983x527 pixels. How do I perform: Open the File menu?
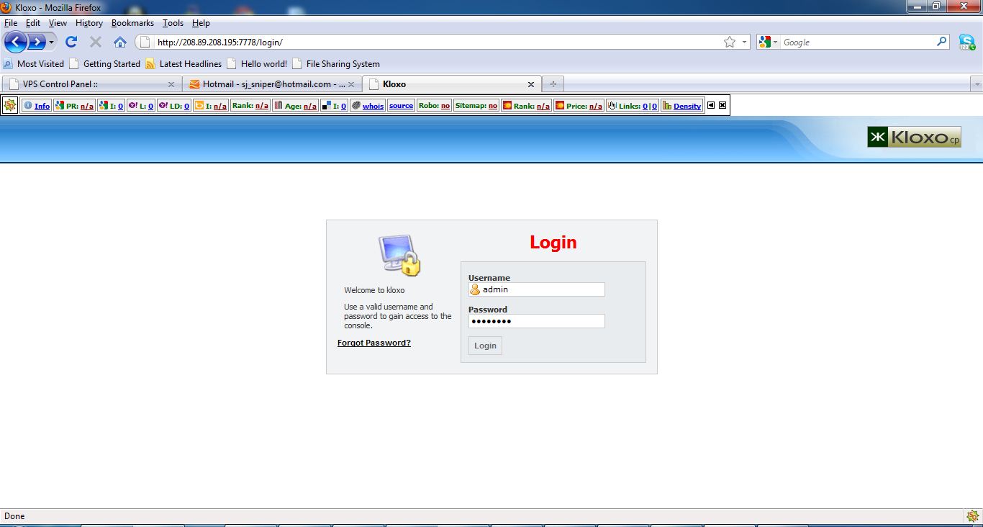pos(11,23)
